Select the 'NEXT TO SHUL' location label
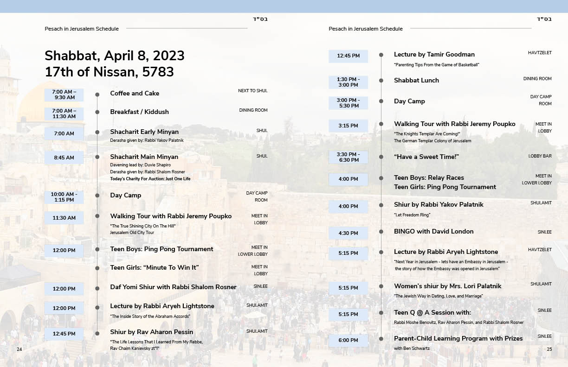Screen dimensions: 568x367 253,91
